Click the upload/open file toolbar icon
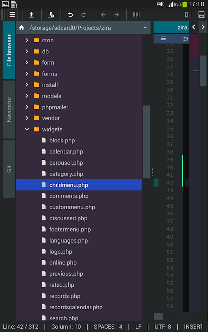The width and height of the screenshot is (208, 332). (x=32, y=15)
